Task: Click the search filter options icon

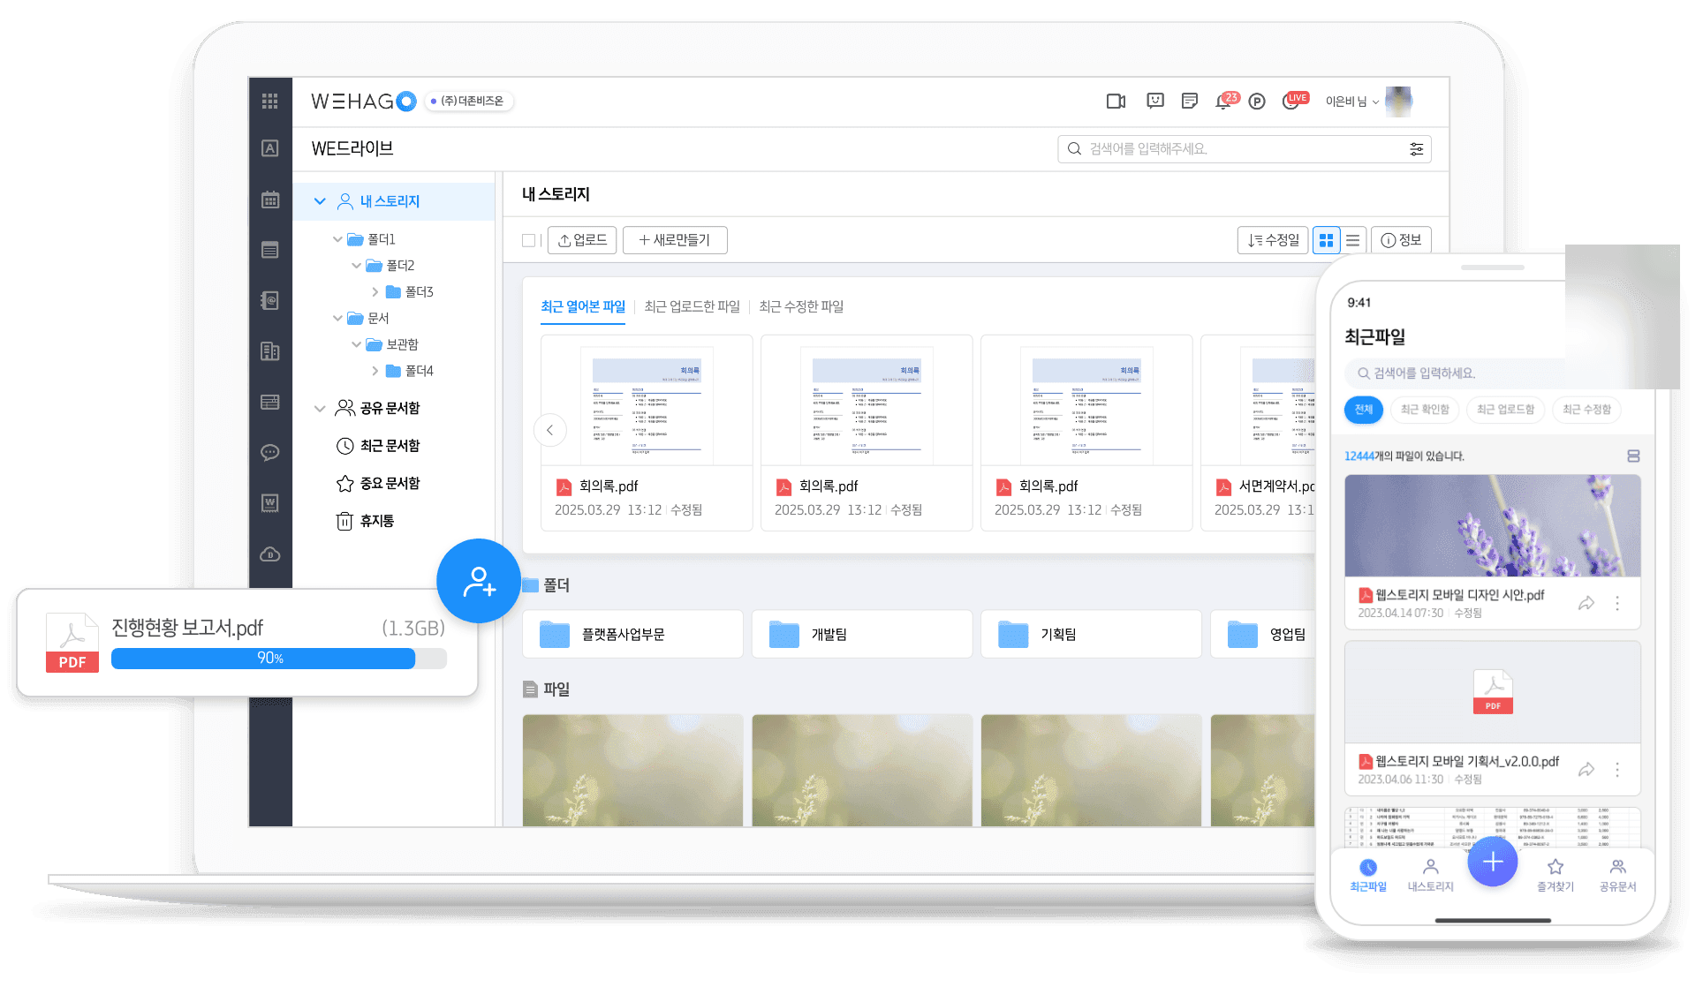Action: pyautogui.click(x=1416, y=149)
